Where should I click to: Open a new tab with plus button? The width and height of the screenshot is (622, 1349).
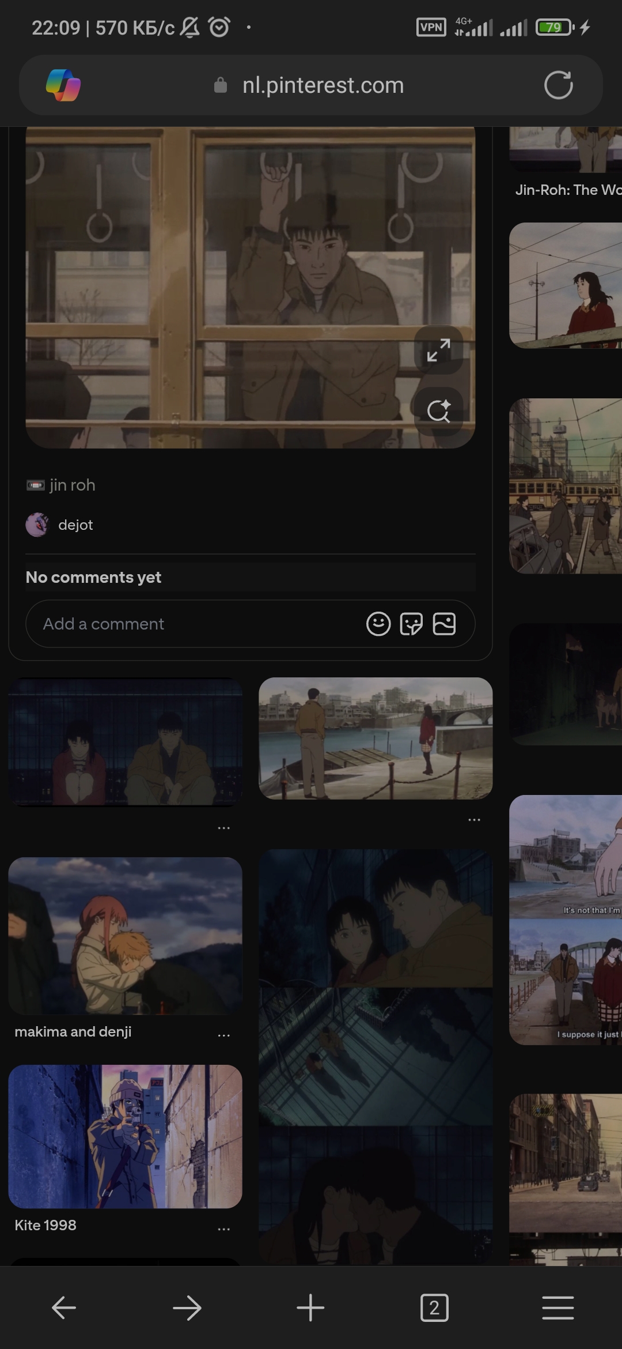(x=310, y=1307)
